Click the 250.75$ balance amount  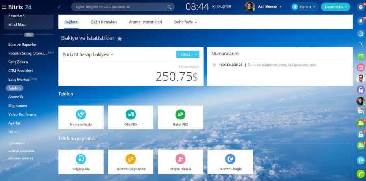[x=177, y=76]
